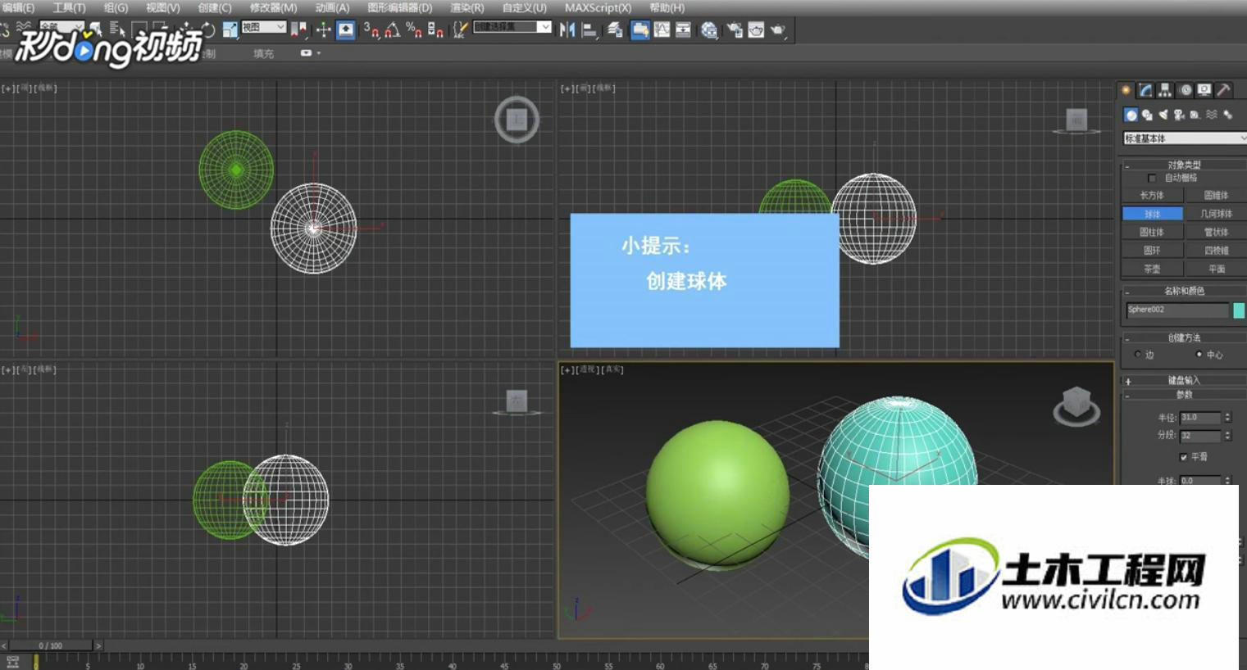Collapse the 对象类型 rollout

[x=1184, y=165]
